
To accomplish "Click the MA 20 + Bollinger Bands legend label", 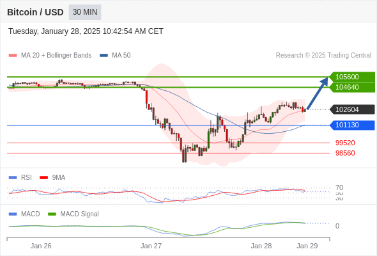I will 56,56.
